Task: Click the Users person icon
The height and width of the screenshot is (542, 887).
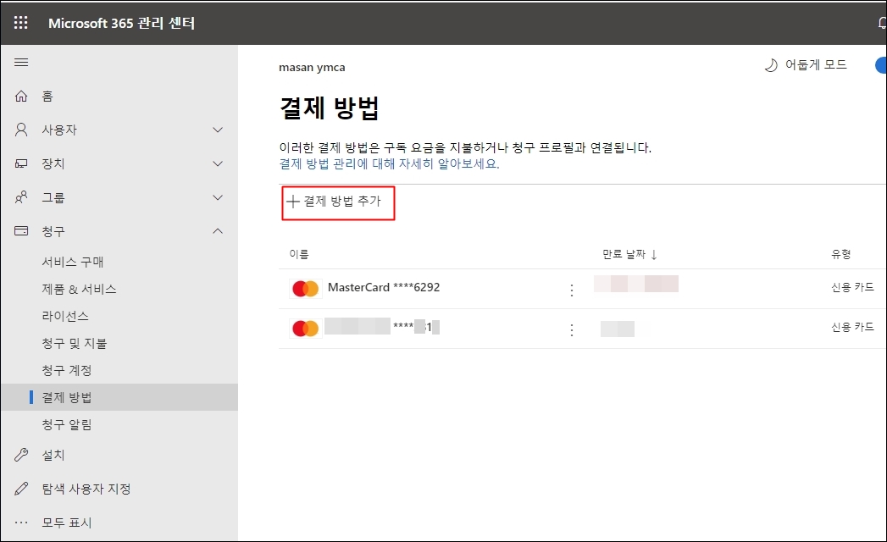Action: coord(21,130)
